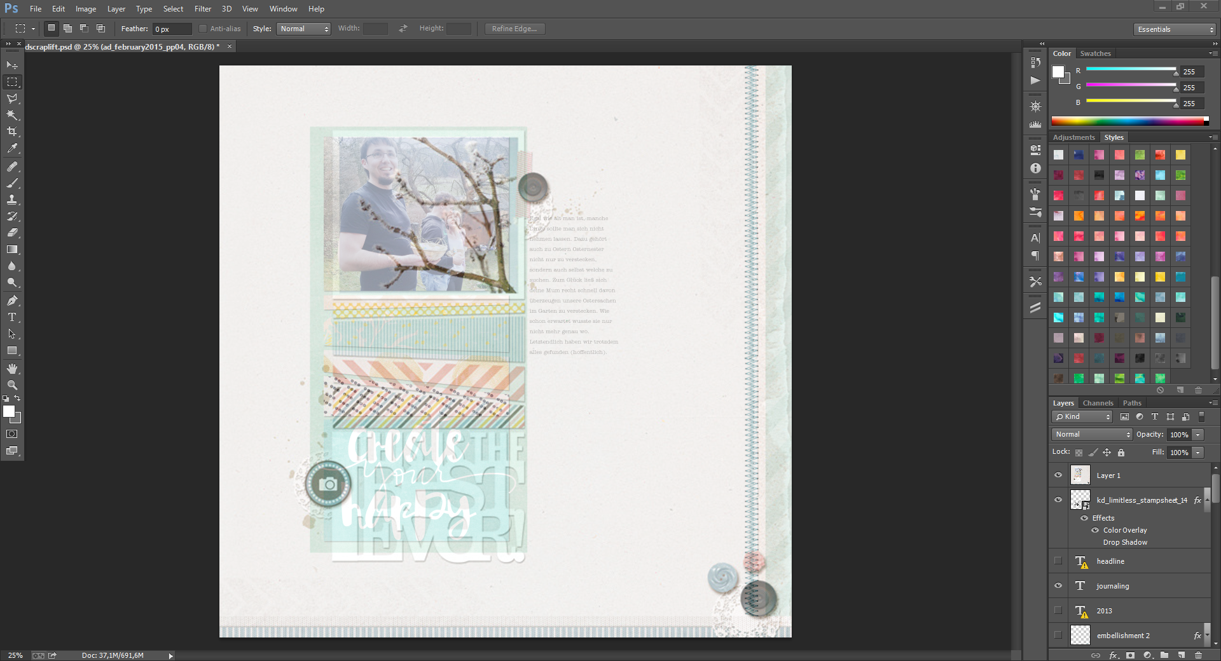Click the Refine Edge button
1221x661 pixels.
(x=514, y=29)
